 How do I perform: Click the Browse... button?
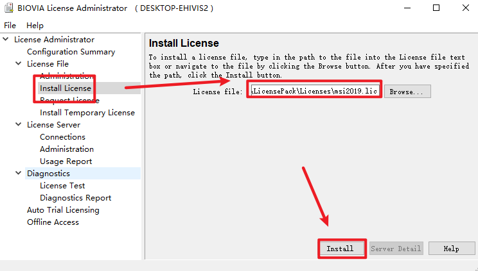click(407, 92)
